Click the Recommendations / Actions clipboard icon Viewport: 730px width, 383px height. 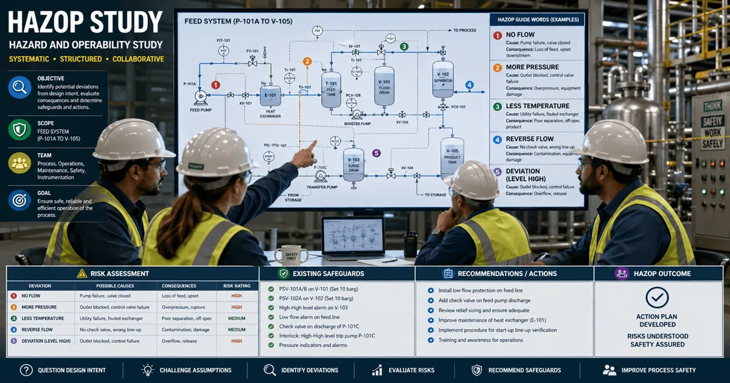click(x=448, y=274)
